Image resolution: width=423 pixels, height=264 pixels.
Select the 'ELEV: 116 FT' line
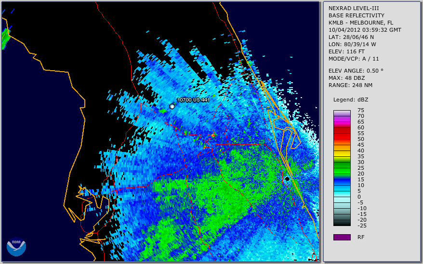(x=346, y=51)
